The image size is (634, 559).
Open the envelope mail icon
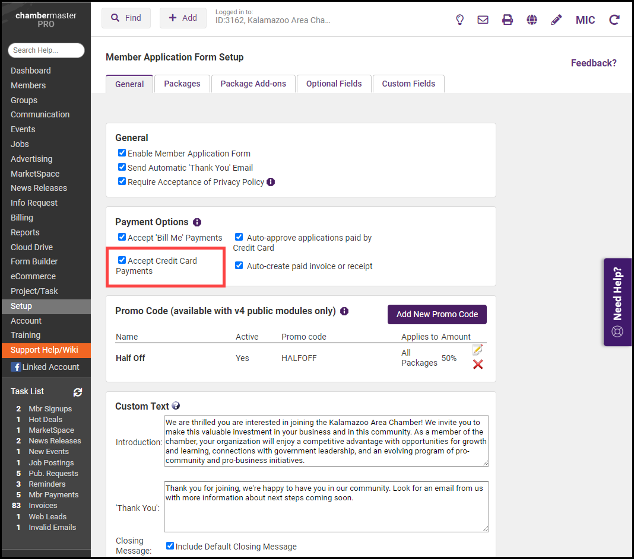coord(483,20)
